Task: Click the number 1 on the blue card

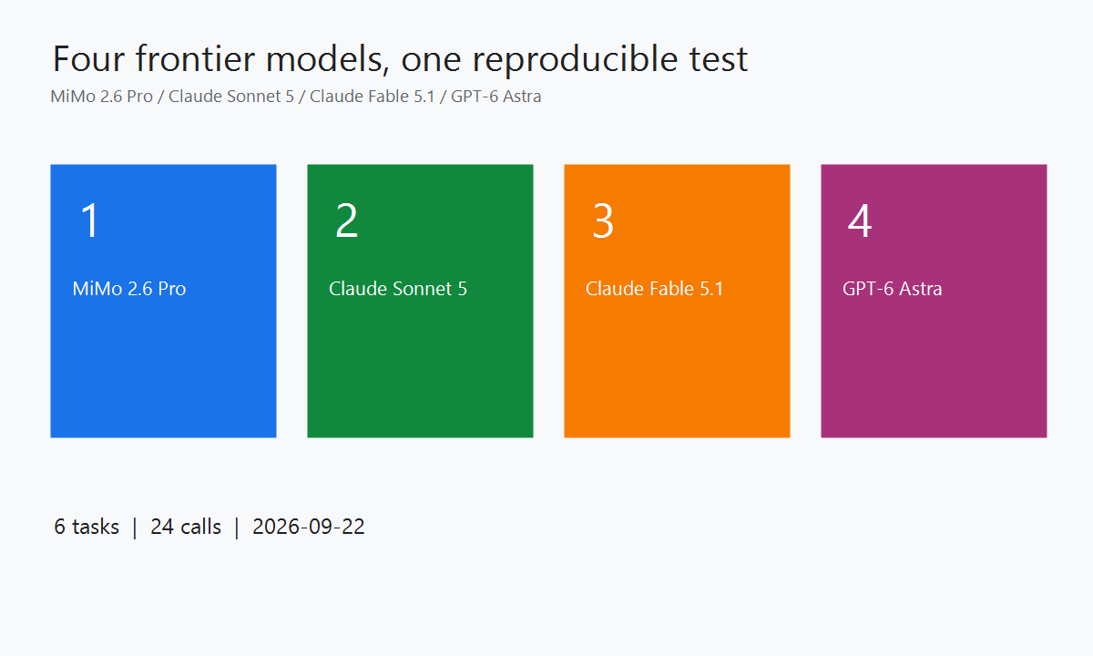Action: coord(89,220)
